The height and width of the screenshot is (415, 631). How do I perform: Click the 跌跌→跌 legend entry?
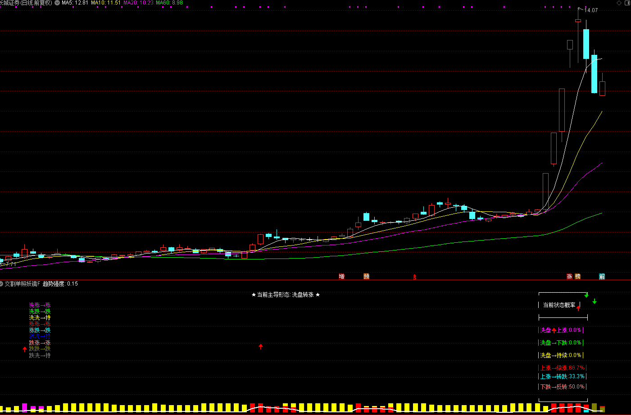click(40, 348)
